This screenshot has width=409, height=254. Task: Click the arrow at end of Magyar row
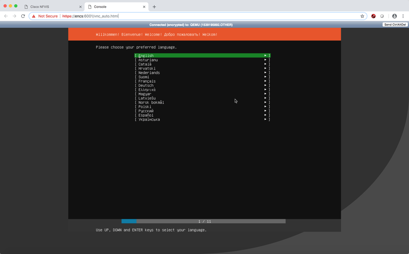pyautogui.click(x=265, y=94)
